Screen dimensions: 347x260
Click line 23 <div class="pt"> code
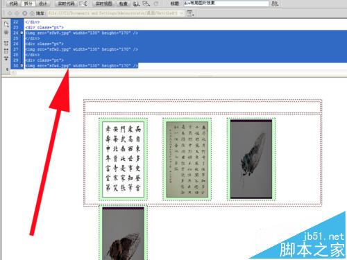44,27
